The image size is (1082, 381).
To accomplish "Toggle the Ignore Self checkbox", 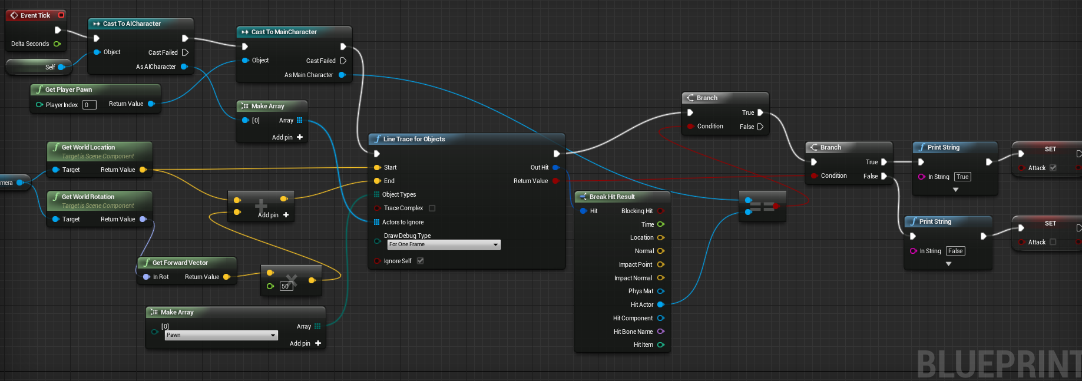I will (421, 261).
